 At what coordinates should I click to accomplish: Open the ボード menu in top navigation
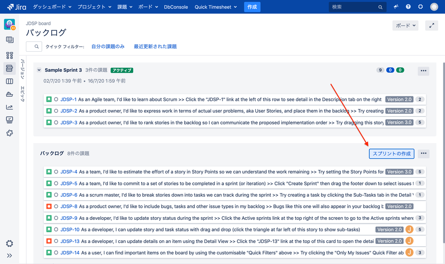point(148,7)
